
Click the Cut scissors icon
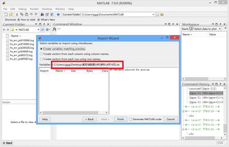click(17, 14)
